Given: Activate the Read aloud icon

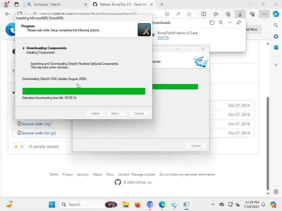Looking at the screenshot, I should click(178, 14).
